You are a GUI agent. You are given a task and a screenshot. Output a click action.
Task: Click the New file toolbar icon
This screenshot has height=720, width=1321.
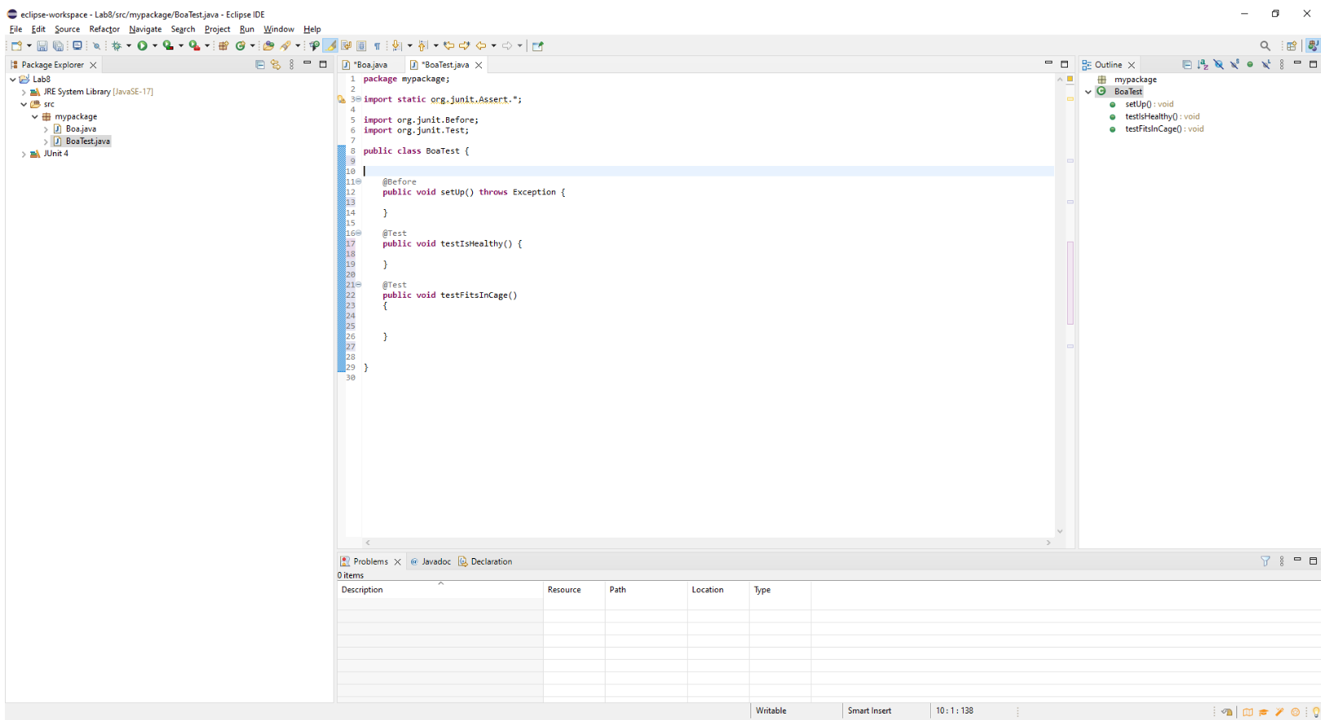click(x=16, y=46)
